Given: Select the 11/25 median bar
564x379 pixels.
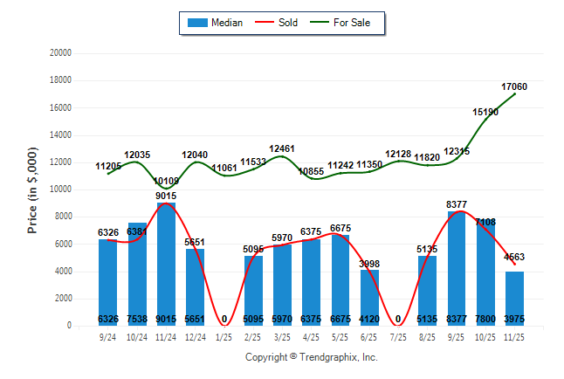Looking at the screenshot, I should [514, 299].
